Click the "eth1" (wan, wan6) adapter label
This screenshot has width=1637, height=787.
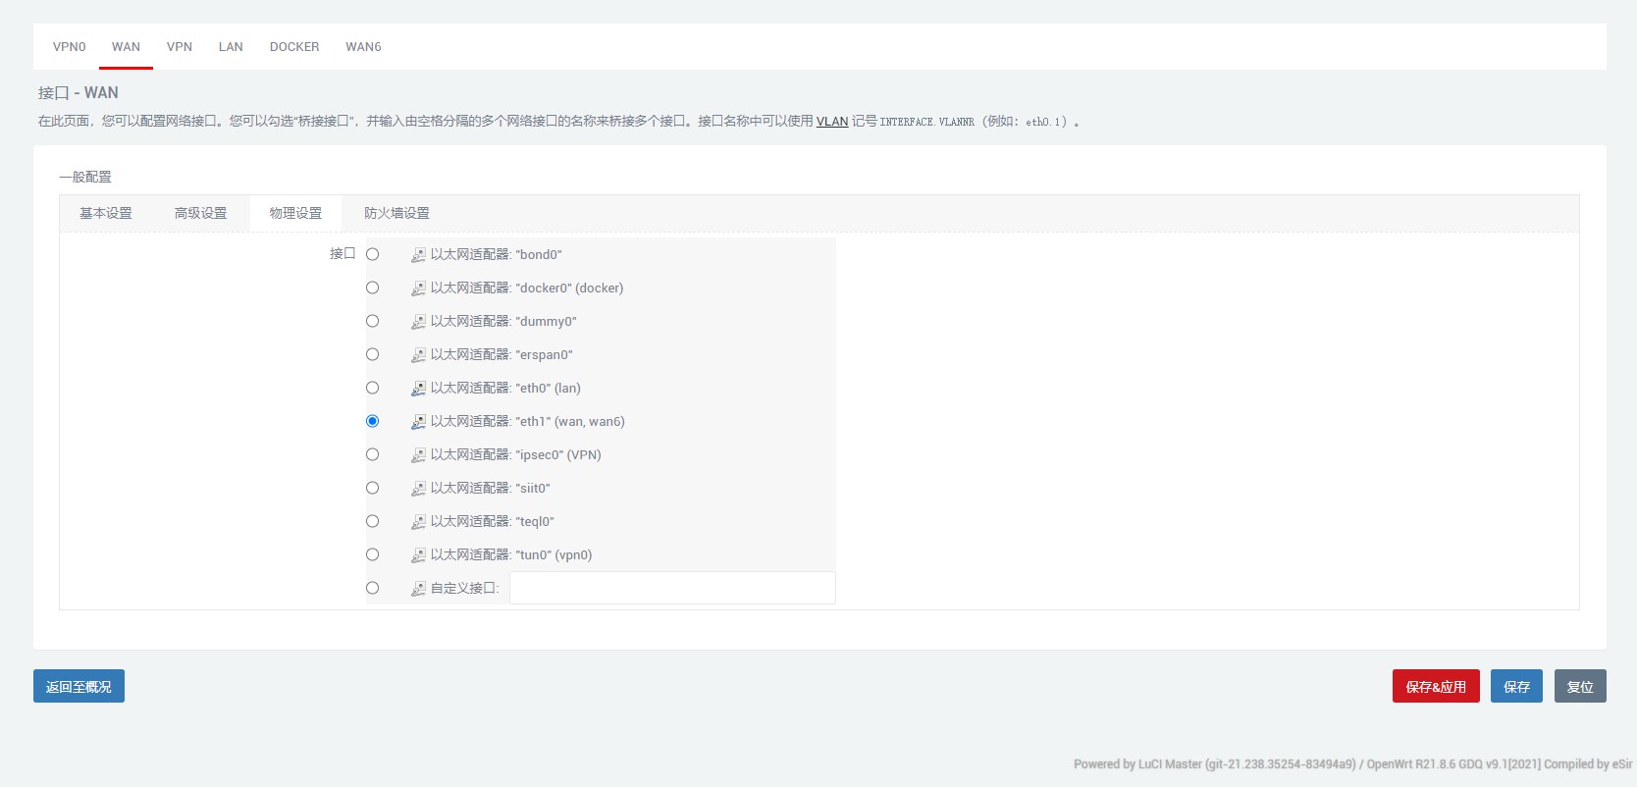(x=528, y=421)
